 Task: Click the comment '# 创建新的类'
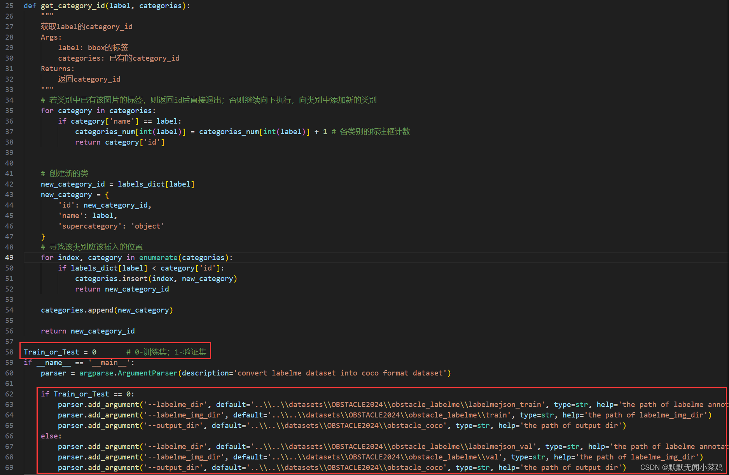tap(65, 174)
